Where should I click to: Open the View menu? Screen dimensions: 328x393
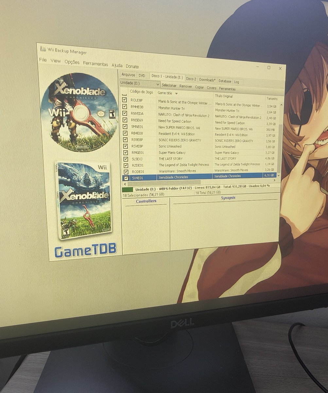tap(56, 61)
